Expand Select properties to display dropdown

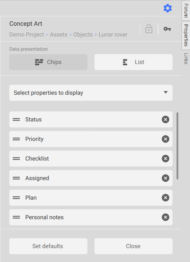(91, 93)
